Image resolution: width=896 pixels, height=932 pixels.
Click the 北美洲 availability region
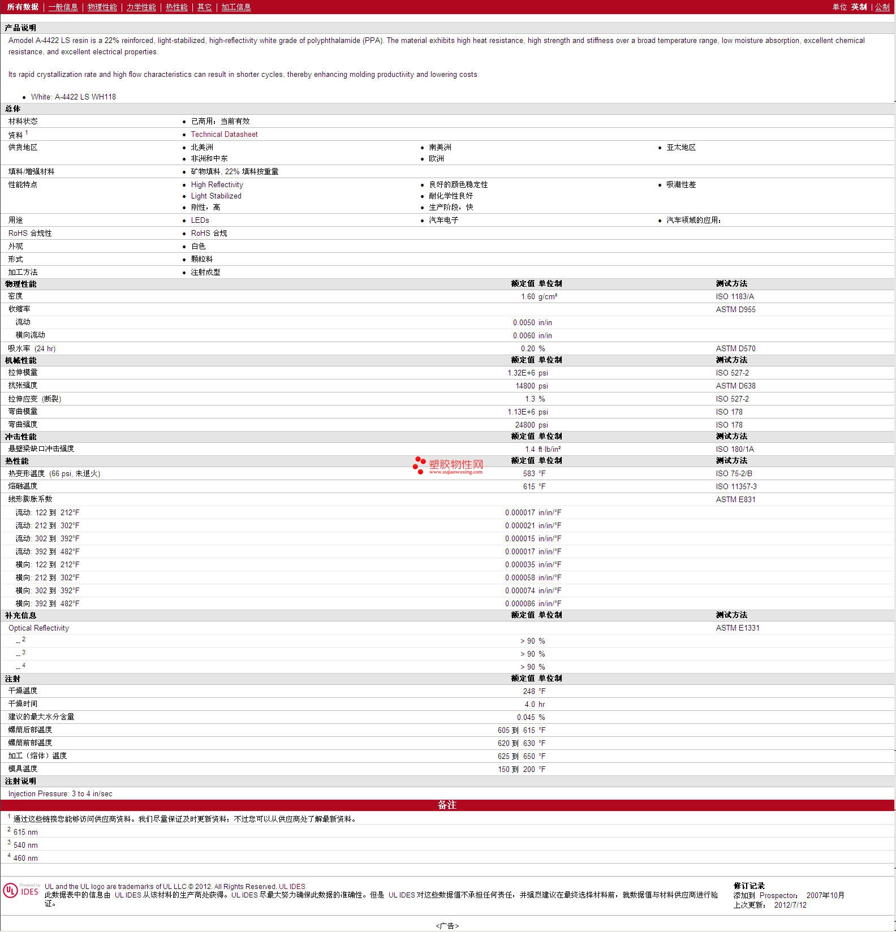coord(202,147)
